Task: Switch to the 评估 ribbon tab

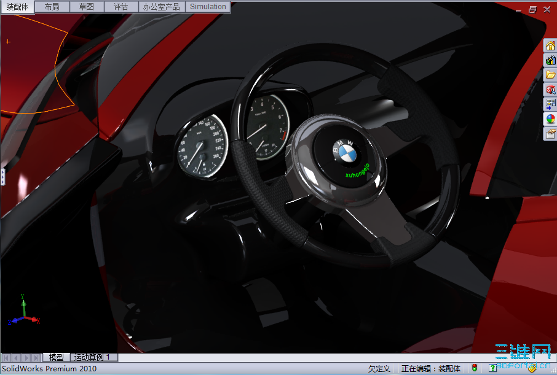Action: pyautogui.click(x=120, y=7)
